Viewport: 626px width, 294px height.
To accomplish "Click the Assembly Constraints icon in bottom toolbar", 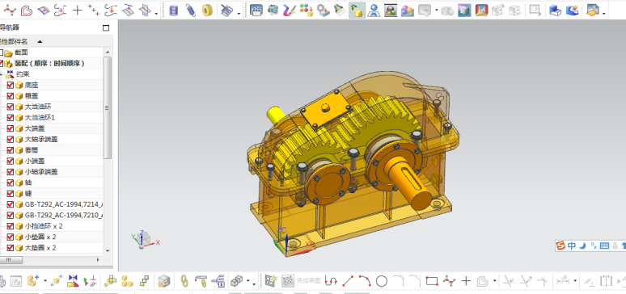I will pos(72,281).
